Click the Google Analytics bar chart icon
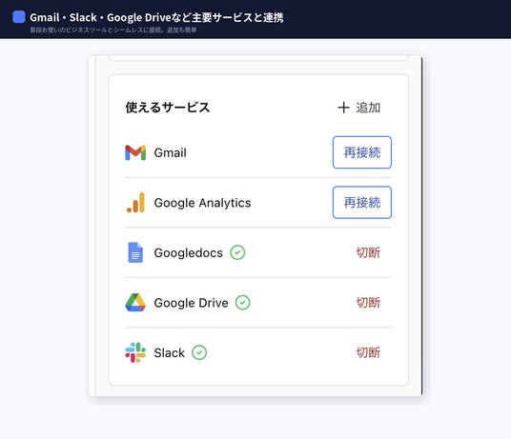Screen dimensions: 511x439 [x=135, y=203]
